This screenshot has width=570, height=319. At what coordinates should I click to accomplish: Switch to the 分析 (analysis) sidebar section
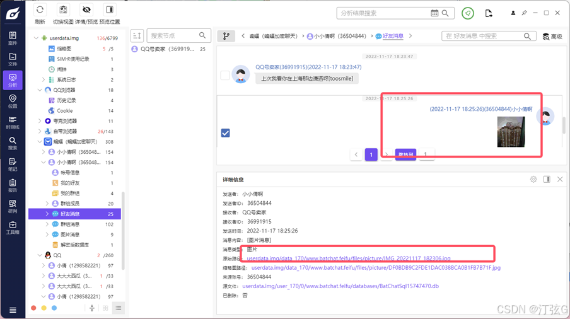coord(13,80)
